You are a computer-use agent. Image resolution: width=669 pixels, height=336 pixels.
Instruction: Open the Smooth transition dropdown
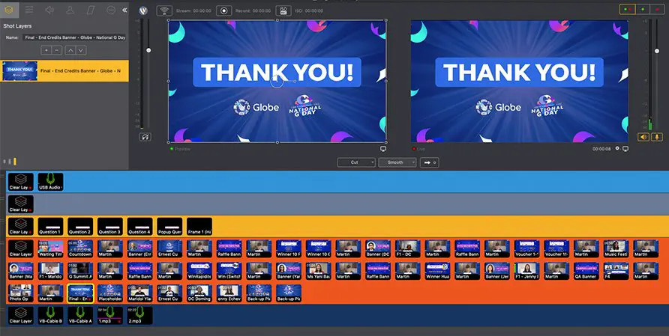pyautogui.click(x=397, y=162)
